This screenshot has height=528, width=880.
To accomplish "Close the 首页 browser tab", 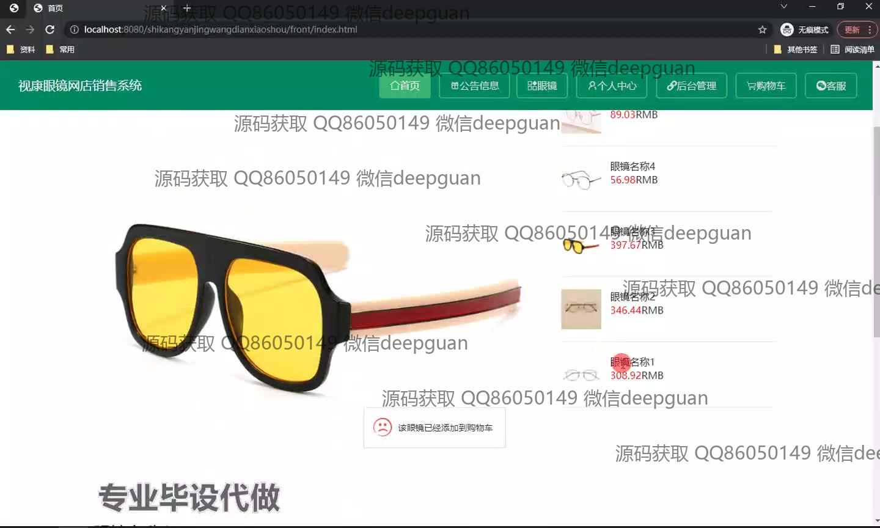I will (x=163, y=8).
